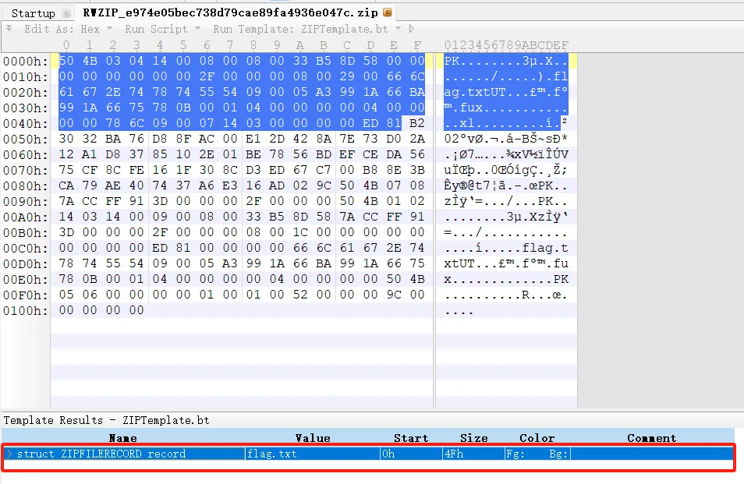This screenshot has width=744, height=484.
Task: Click byte 2F in row 0010h
Action: (x=207, y=76)
